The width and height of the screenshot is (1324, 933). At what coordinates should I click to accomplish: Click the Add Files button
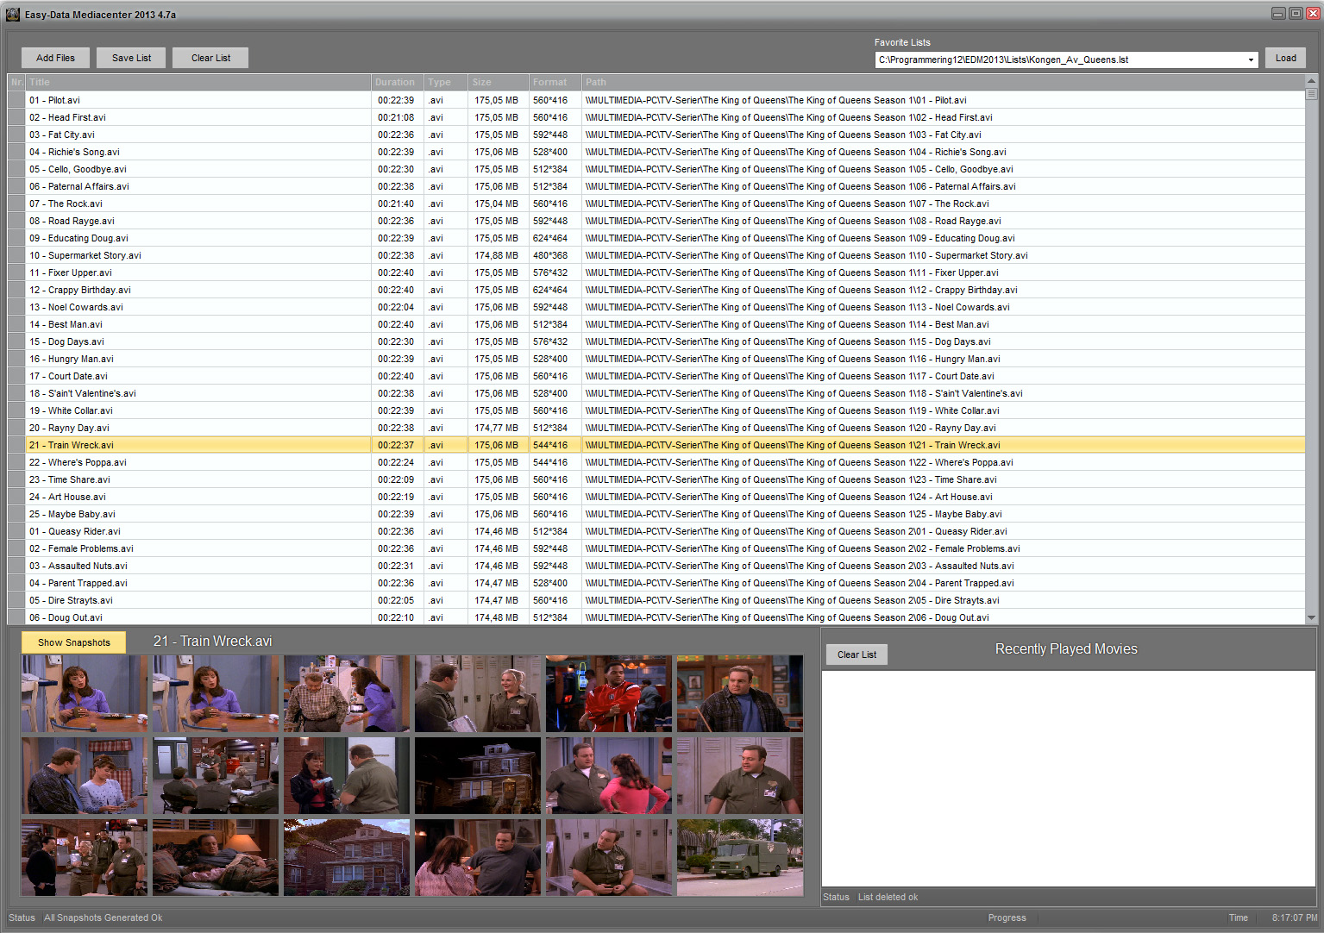point(55,58)
